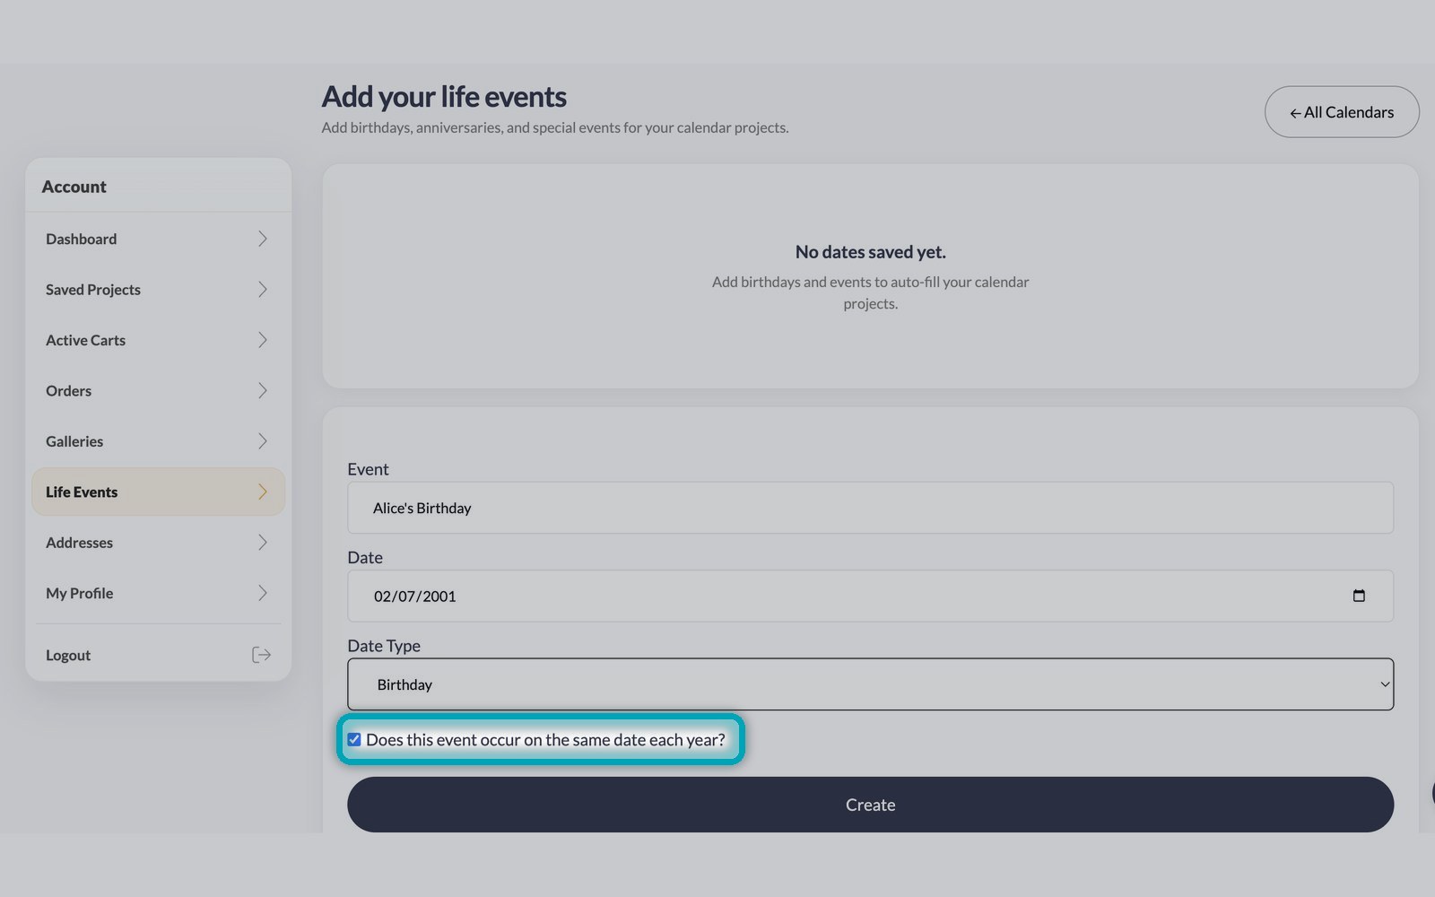
Task: Click the 'Add your life events' heading
Action: click(444, 96)
